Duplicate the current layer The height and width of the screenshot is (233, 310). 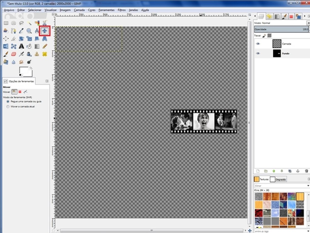coord(290,171)
